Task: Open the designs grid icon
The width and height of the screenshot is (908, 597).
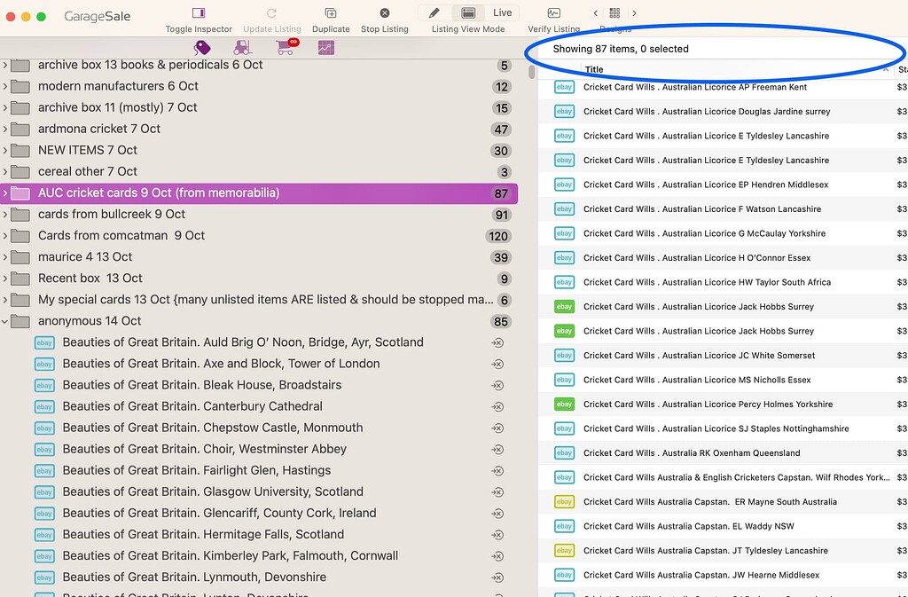Action: (615, 12)
